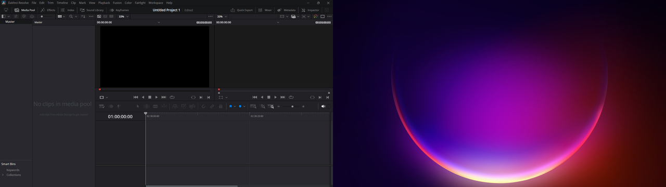Viewport: 666px width, 187px height.
Task: Go to last frame in source viewer
Action: point(164,97)
